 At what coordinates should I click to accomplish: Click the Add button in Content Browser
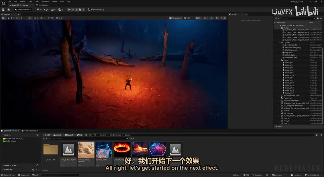47,135
